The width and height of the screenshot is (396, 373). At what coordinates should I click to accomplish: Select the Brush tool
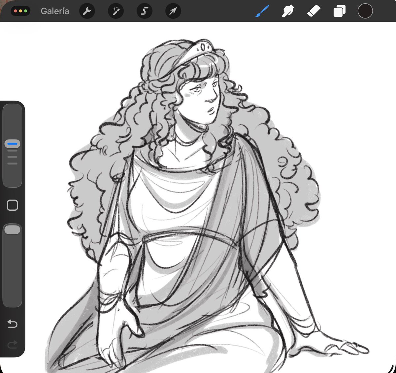(x=262, y=11)
